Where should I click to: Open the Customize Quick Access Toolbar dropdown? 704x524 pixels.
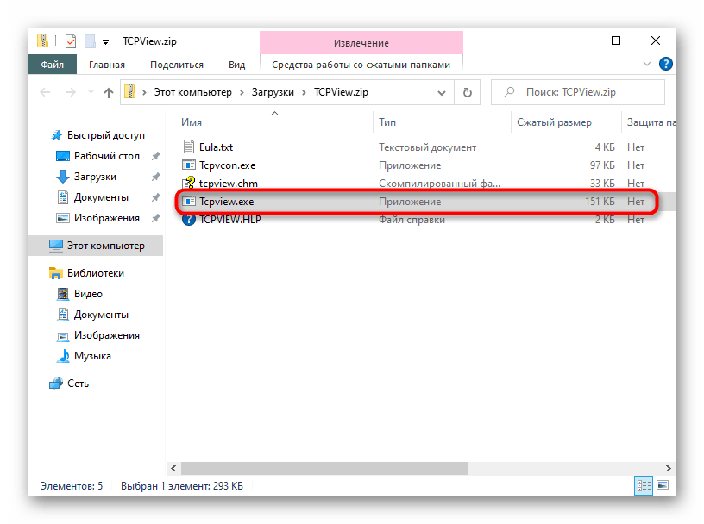click(x=105, y=41)
